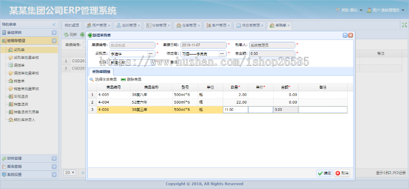409x189 pixels.
Task: Expand the 财务管理 accordion section
Action: tap(54, 159)
